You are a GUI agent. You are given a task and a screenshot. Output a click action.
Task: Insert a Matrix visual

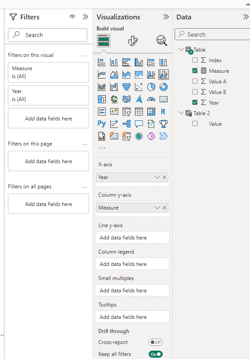[x=151, y=112]
